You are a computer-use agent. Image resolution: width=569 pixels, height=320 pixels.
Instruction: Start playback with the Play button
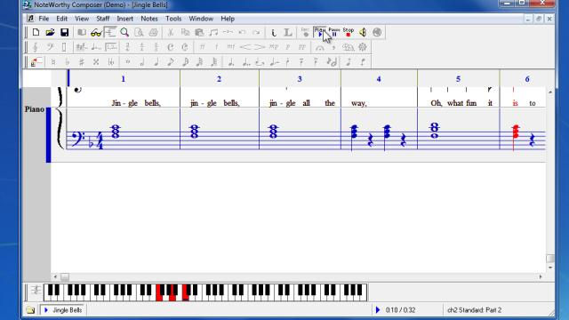click(x=320, y=32)
